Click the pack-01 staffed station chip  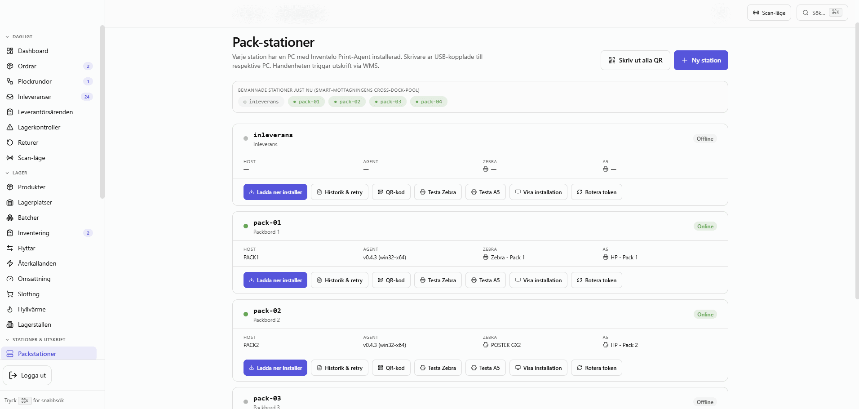306,102
